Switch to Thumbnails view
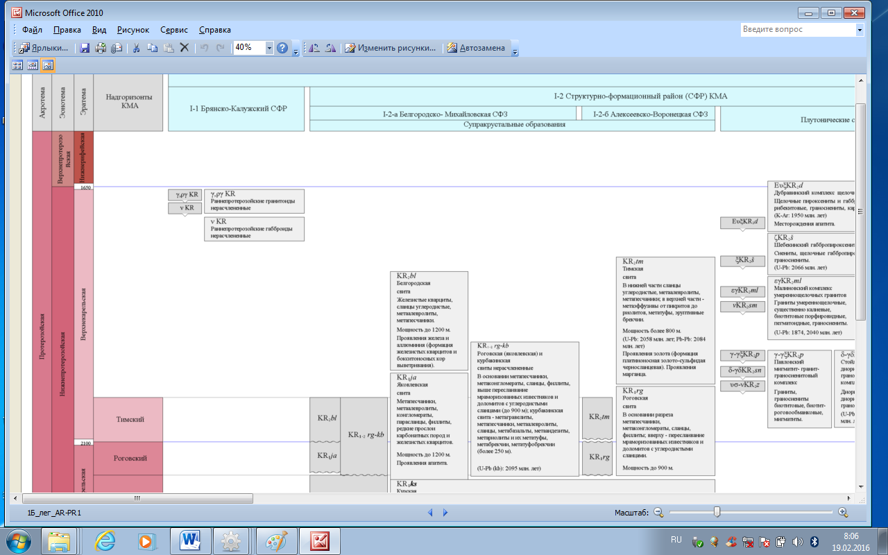 click(17, 65)
